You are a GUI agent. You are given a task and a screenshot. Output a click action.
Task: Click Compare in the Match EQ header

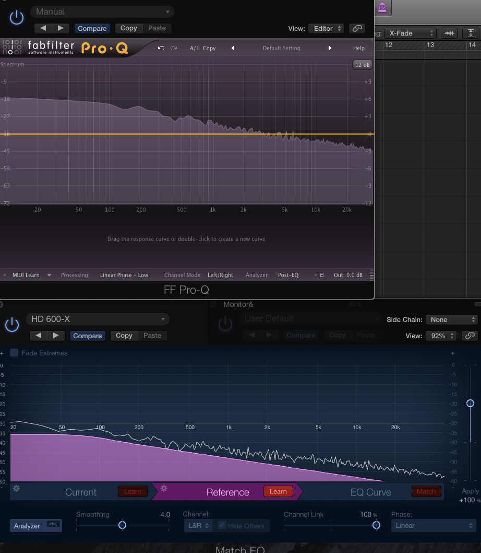[x=87, y=336]
